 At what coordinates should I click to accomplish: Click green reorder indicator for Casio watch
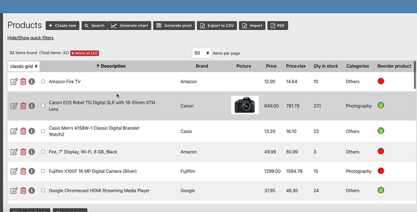pyautogui.click(x=381, y=130)
